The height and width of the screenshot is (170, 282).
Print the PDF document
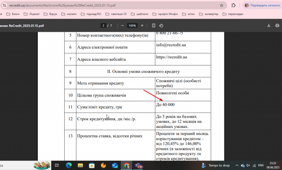point(277,26)
